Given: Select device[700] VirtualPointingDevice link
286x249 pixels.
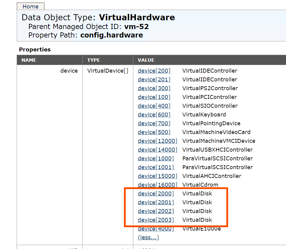Looking at the screenshot, I should point(154,123).
